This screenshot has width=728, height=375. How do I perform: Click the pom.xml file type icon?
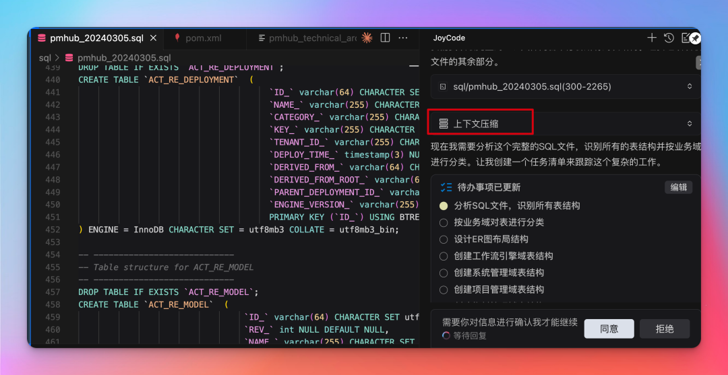(177, 38)
